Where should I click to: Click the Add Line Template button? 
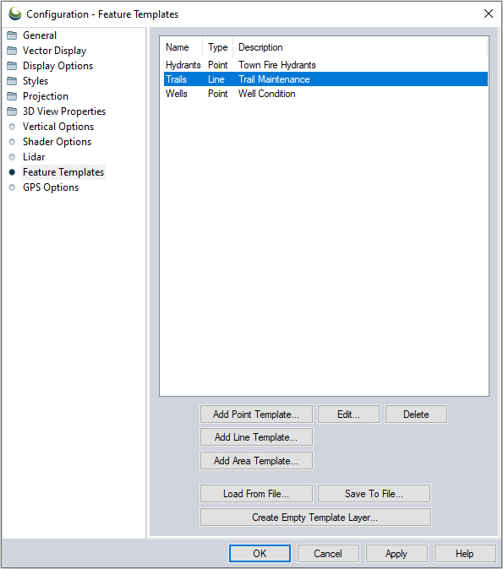[x=256, y=437]
